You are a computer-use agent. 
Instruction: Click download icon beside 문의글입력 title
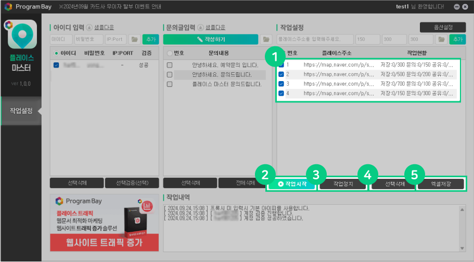[201, 28]
